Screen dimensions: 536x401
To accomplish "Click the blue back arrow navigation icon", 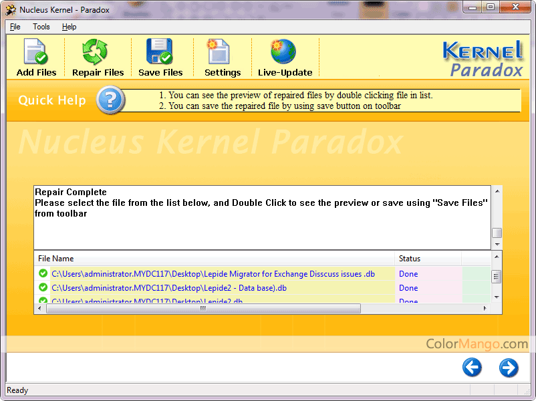I will tap(472, 368).
